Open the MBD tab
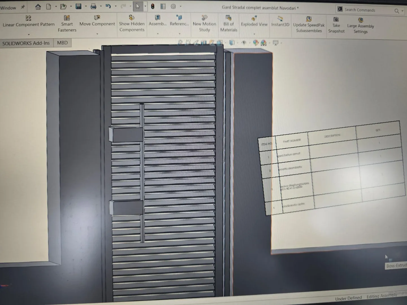The image size is (407, 305). [x=62, y=43]
